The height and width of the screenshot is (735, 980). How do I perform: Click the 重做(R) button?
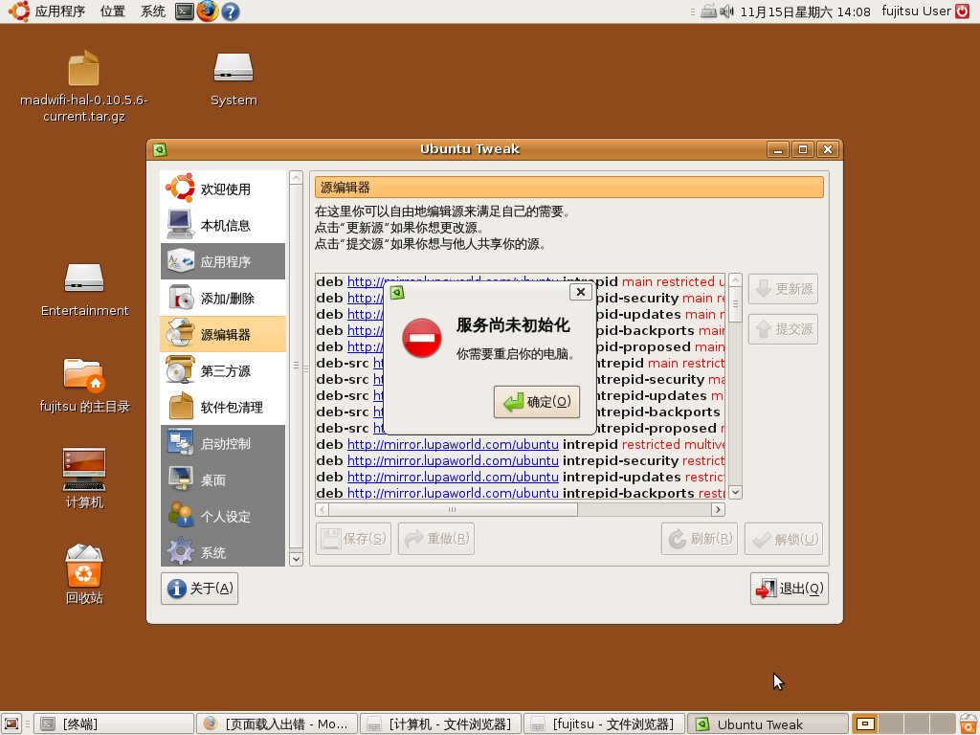(436, 539)
